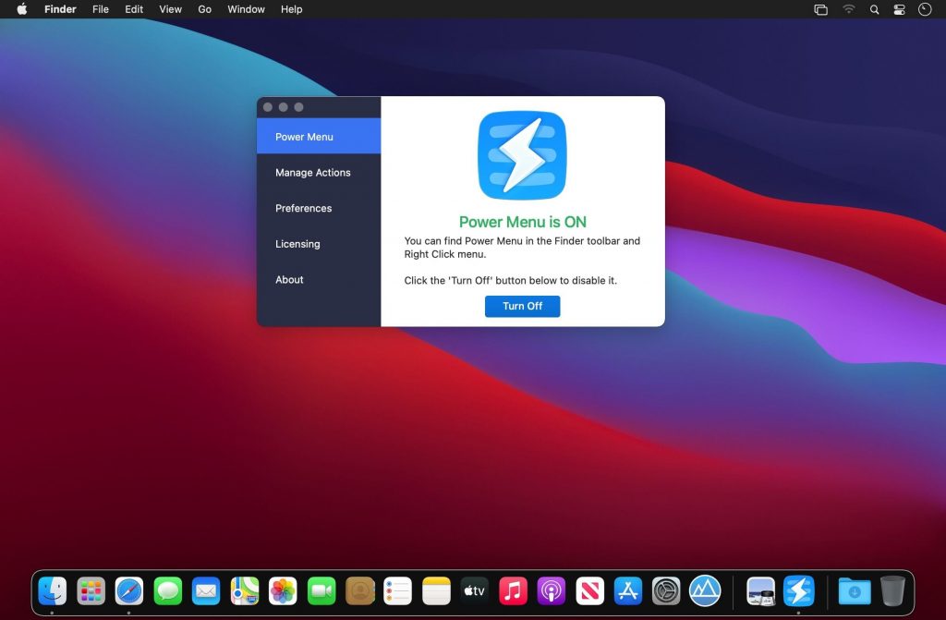This screenshot has width=946, height=620.
Task: Open the Mail app
Action: pos(205,590)
